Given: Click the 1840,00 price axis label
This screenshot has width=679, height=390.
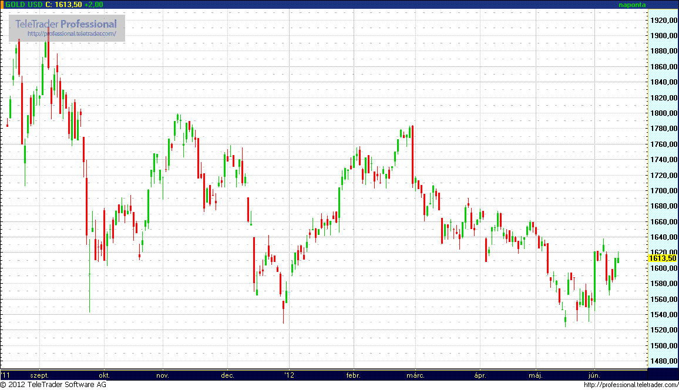Looking at the screenshot, I should click(664, 82).
